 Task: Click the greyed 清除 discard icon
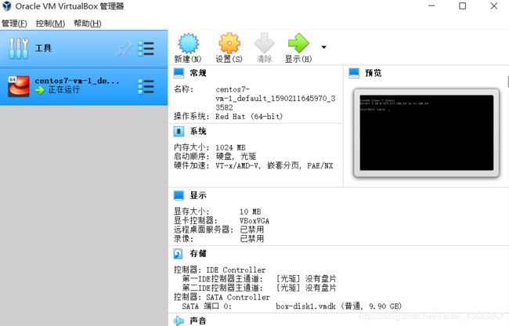[x=264, y=43]
